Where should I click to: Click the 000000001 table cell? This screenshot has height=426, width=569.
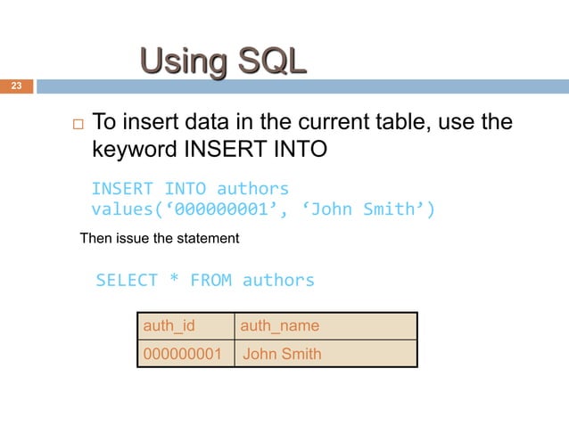coord(186,354)
